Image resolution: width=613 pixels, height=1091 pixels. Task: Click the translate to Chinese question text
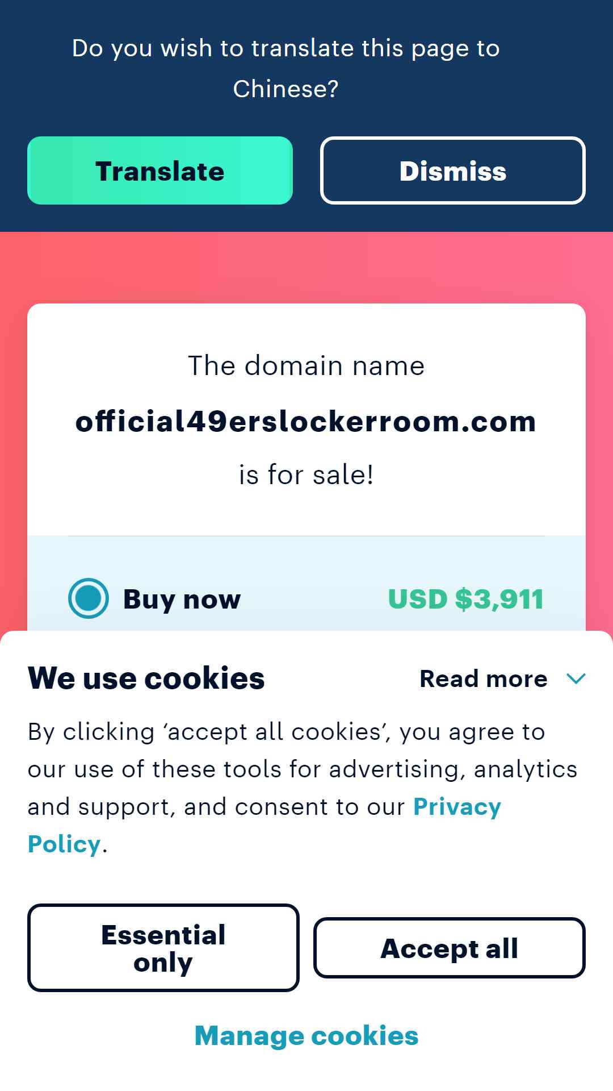[x=286, y=68]
